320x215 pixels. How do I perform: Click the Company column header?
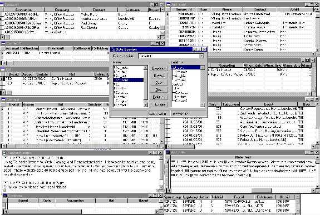[62, 9]
